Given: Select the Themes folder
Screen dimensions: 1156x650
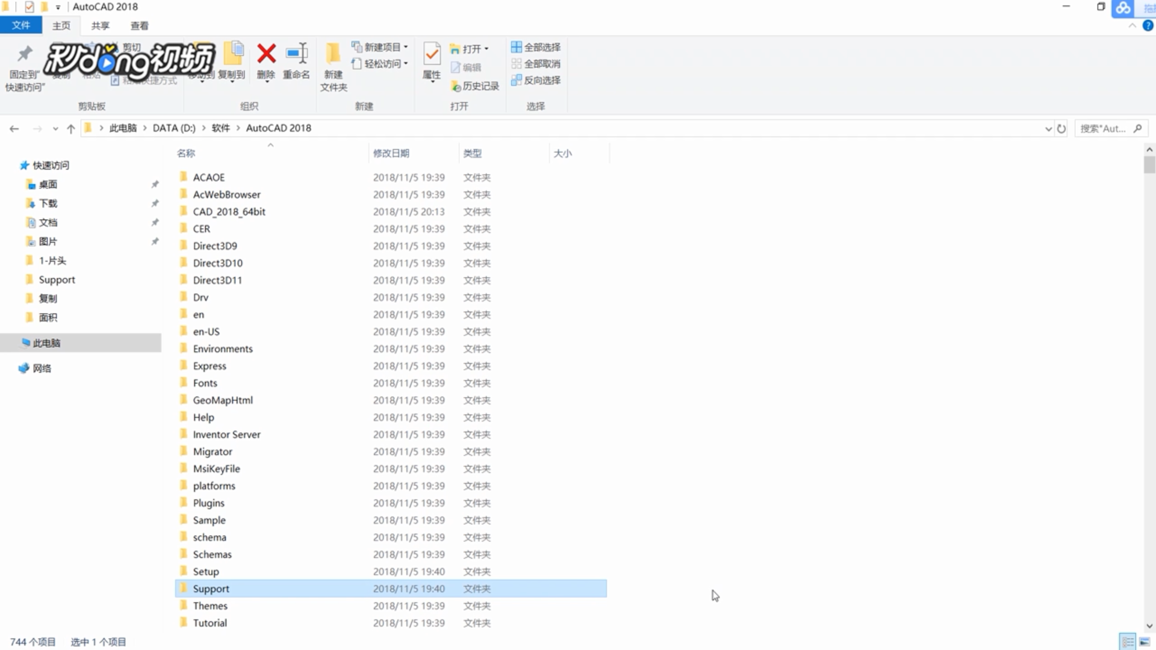Looking at the screenshot, I should [391, 606].
